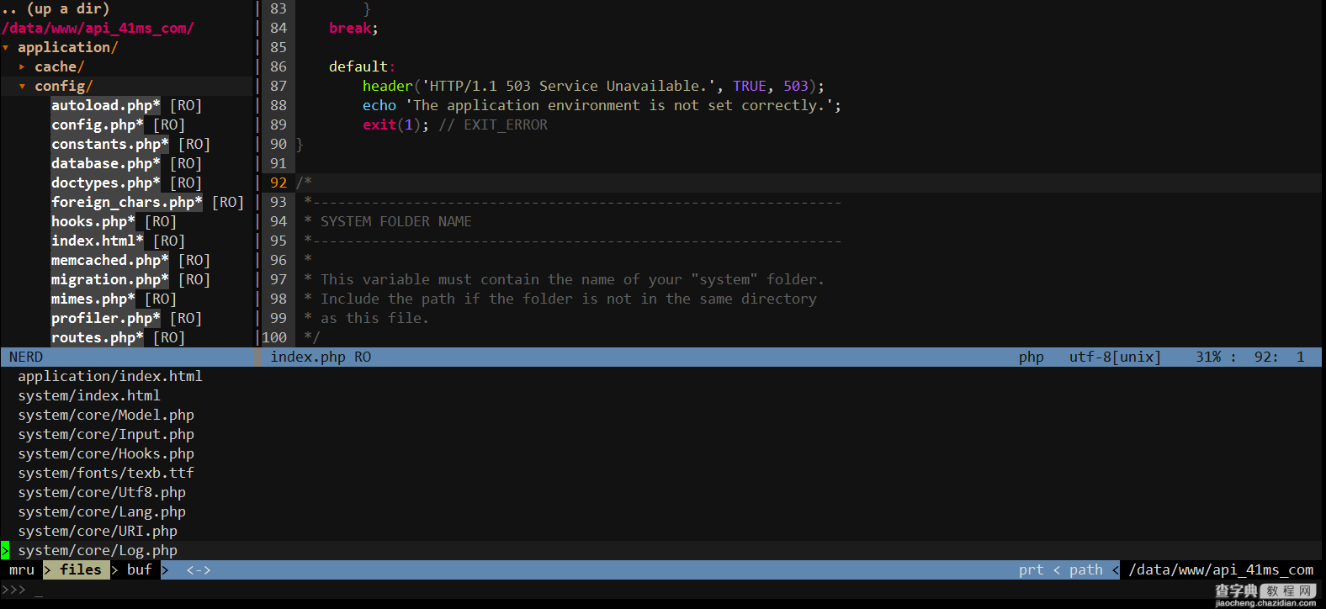This screenshot has height=609, width=1326.
Task: Open mimes.php file
Action: coord(93,299)
